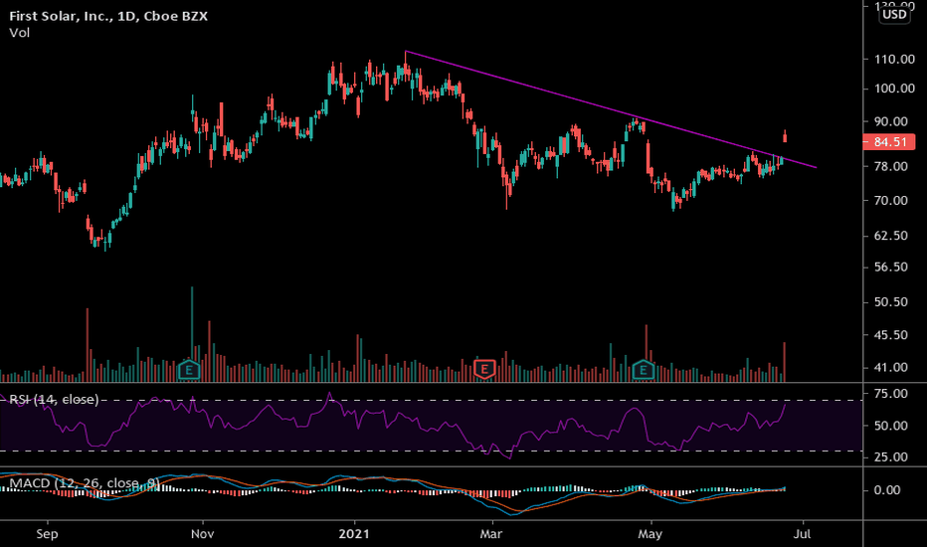Open the USD currency selector

click(894, 14)
